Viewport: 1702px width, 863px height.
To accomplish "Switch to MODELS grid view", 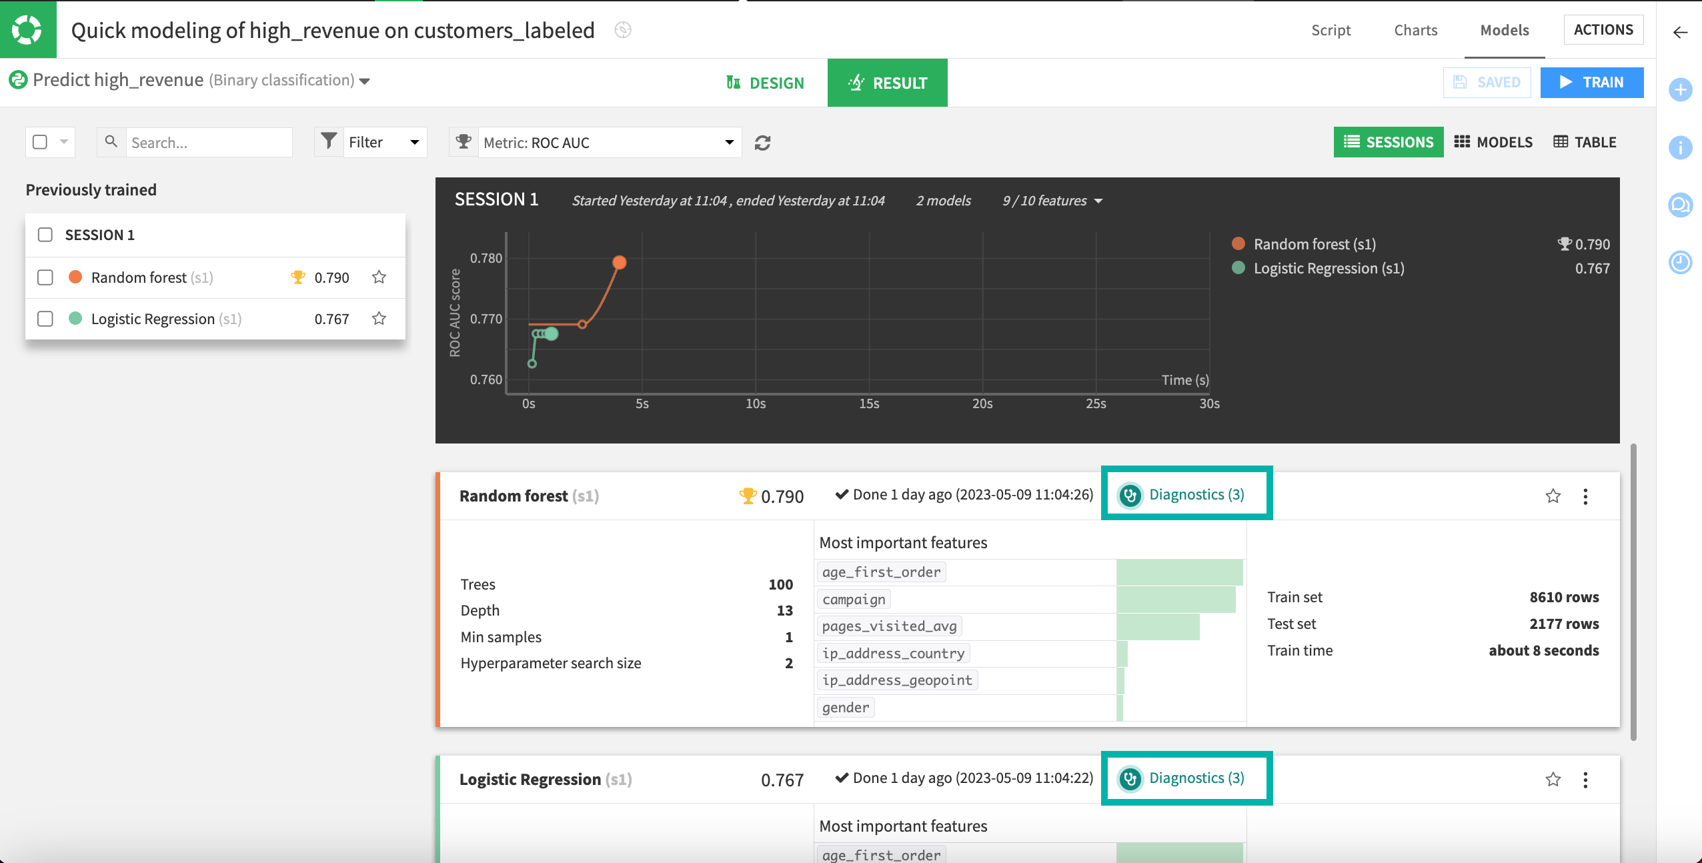I will pyautogui.click(x=1493, y=142).
